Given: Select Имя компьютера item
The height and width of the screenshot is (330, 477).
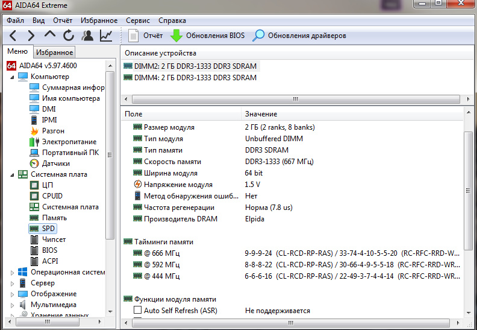Looking at the screenshot, I should pyautogui.click(x=71, y=98).
